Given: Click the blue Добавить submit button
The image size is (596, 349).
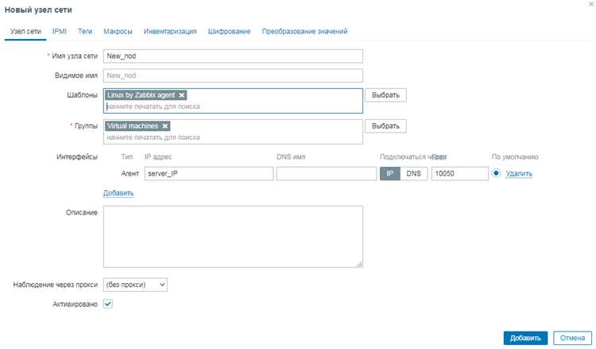Looking at the screenshot, I should (526, 338).
